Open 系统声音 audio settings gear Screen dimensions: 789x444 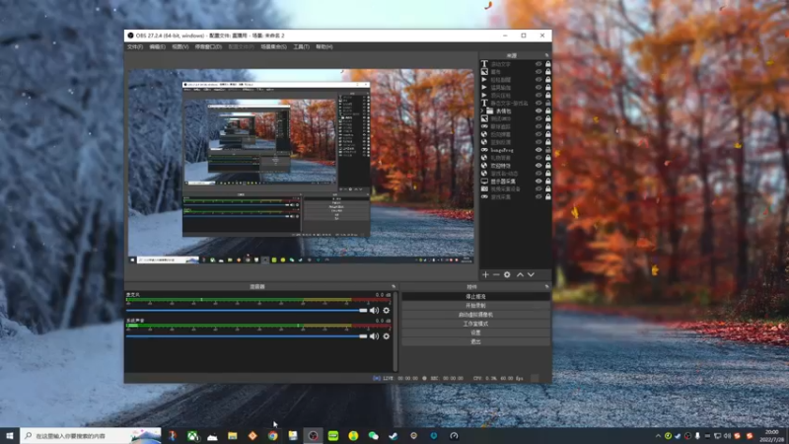click(386, 336)
